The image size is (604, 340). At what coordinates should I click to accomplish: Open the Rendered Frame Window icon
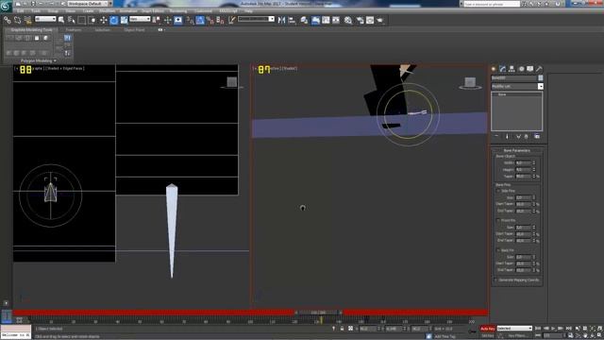coord(370,20)
